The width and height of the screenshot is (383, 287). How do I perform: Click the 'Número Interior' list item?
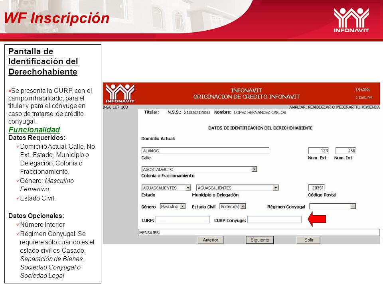pos(42,224)
